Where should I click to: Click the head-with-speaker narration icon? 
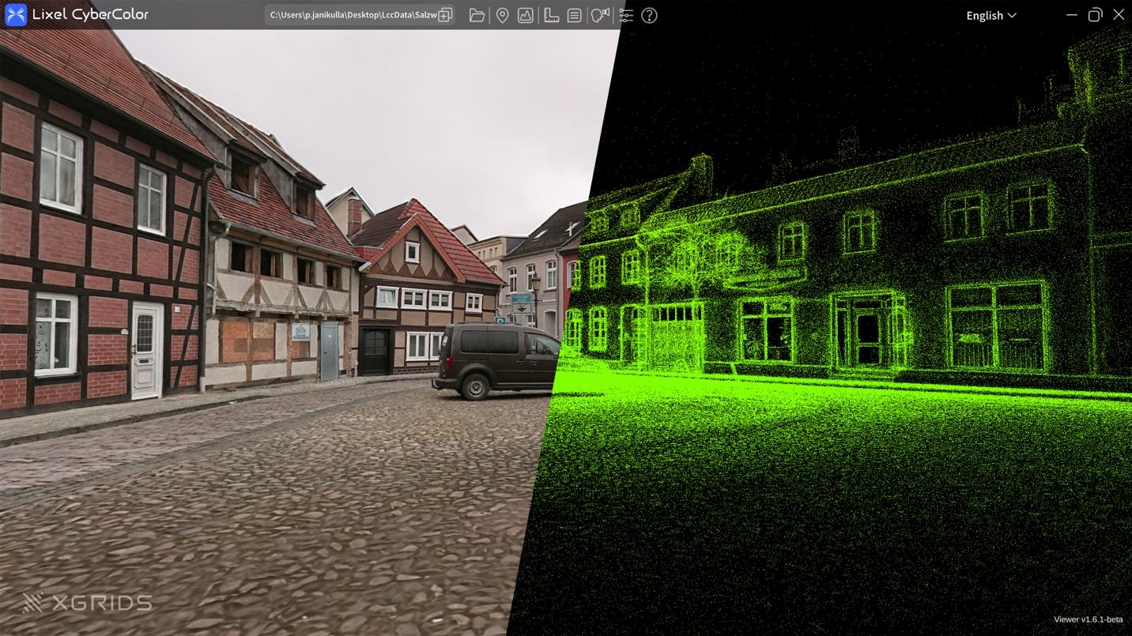[600, 15]
